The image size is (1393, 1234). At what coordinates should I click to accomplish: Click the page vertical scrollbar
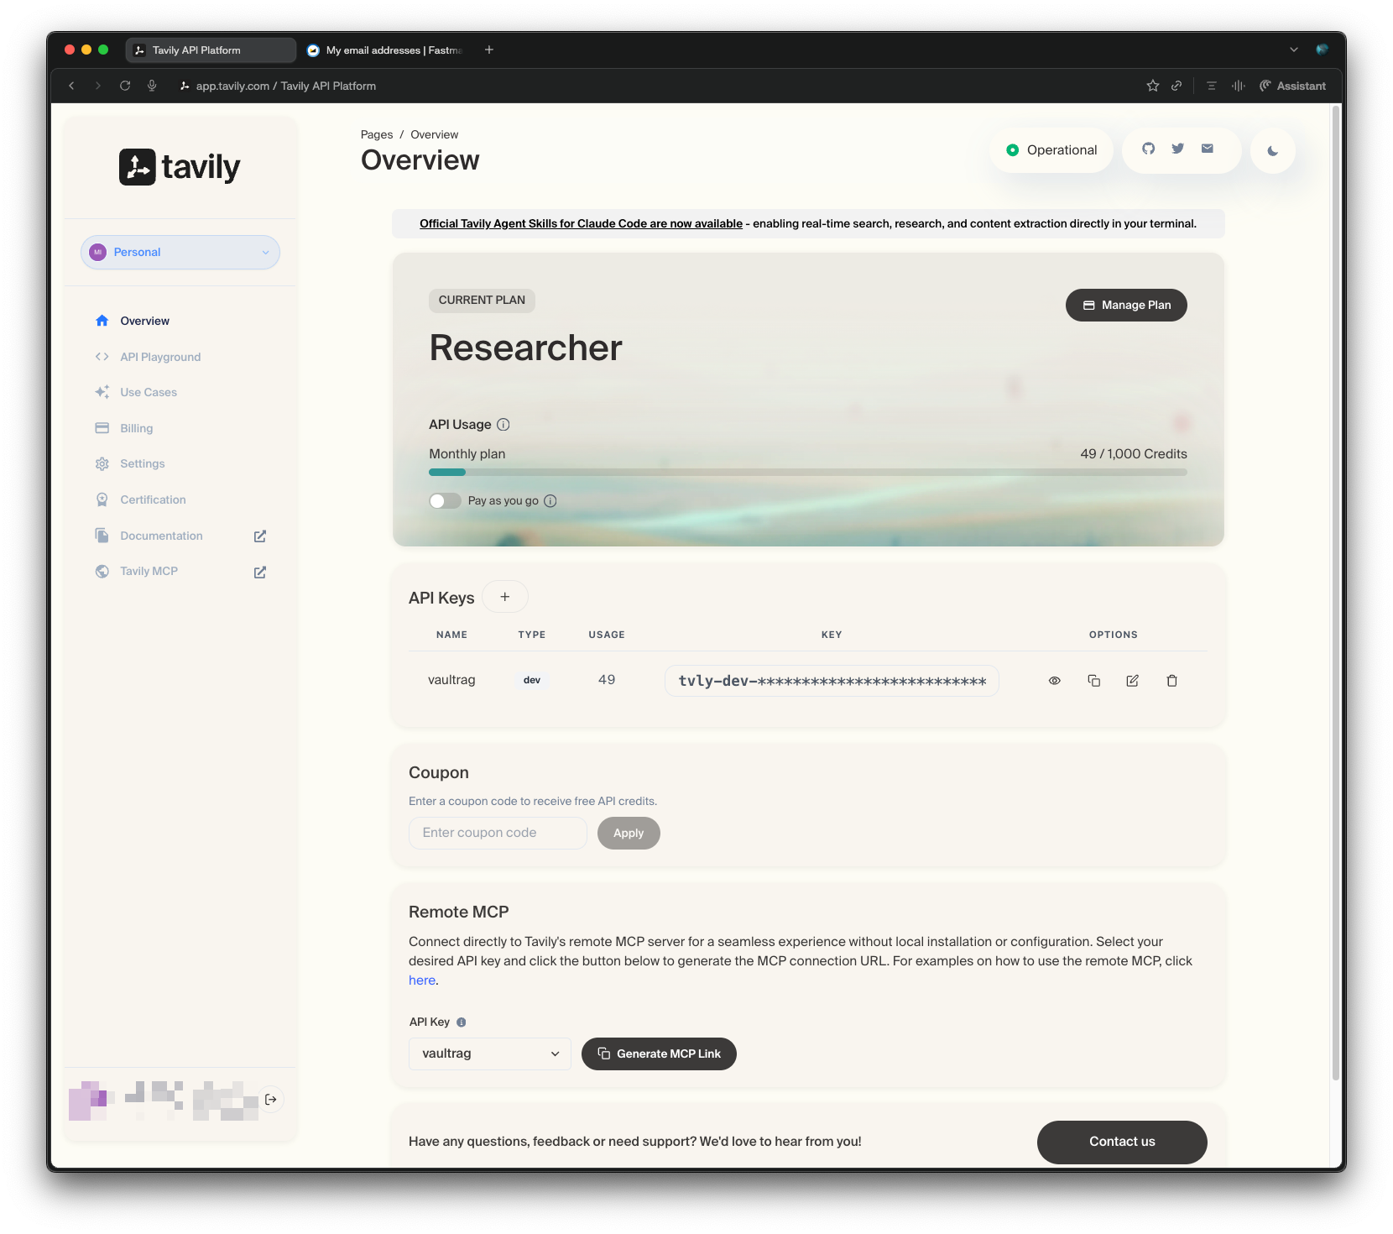1335,593
